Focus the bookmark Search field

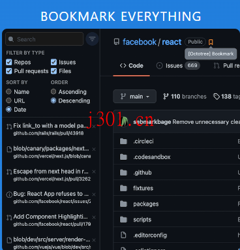[44, 39]
